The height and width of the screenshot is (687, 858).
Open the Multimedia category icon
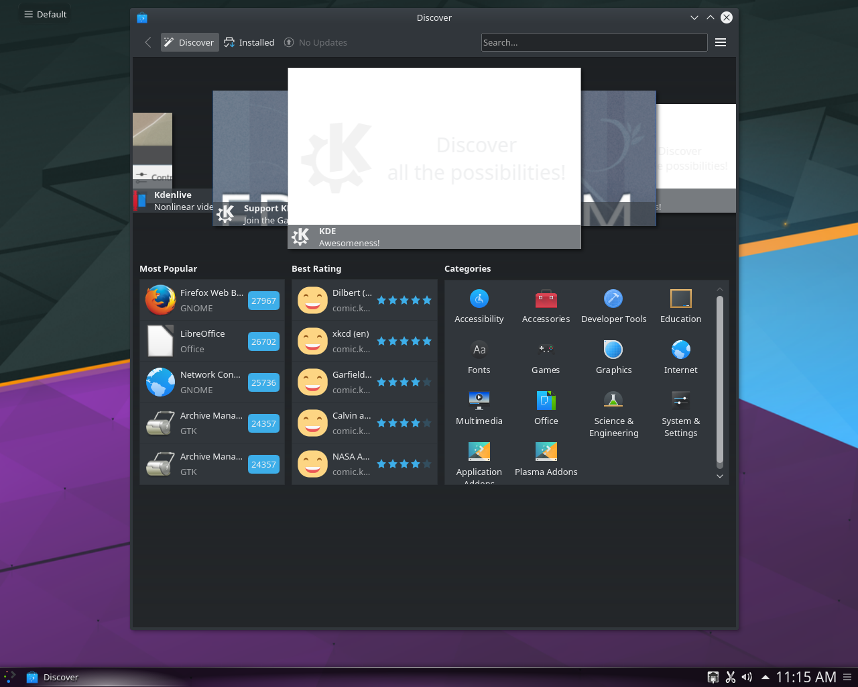point(479,401)
